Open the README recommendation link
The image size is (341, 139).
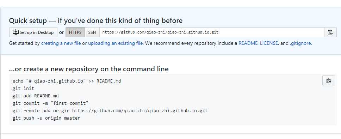point(248,43)
